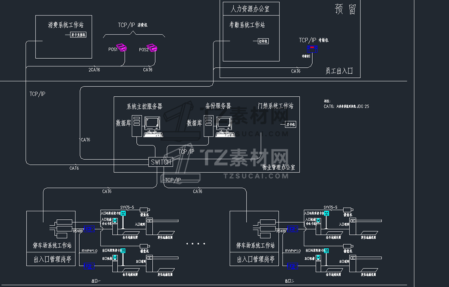Click the TCP/IP 考勤机 label
Screen dimensions: 449x287
coord(313,40)
